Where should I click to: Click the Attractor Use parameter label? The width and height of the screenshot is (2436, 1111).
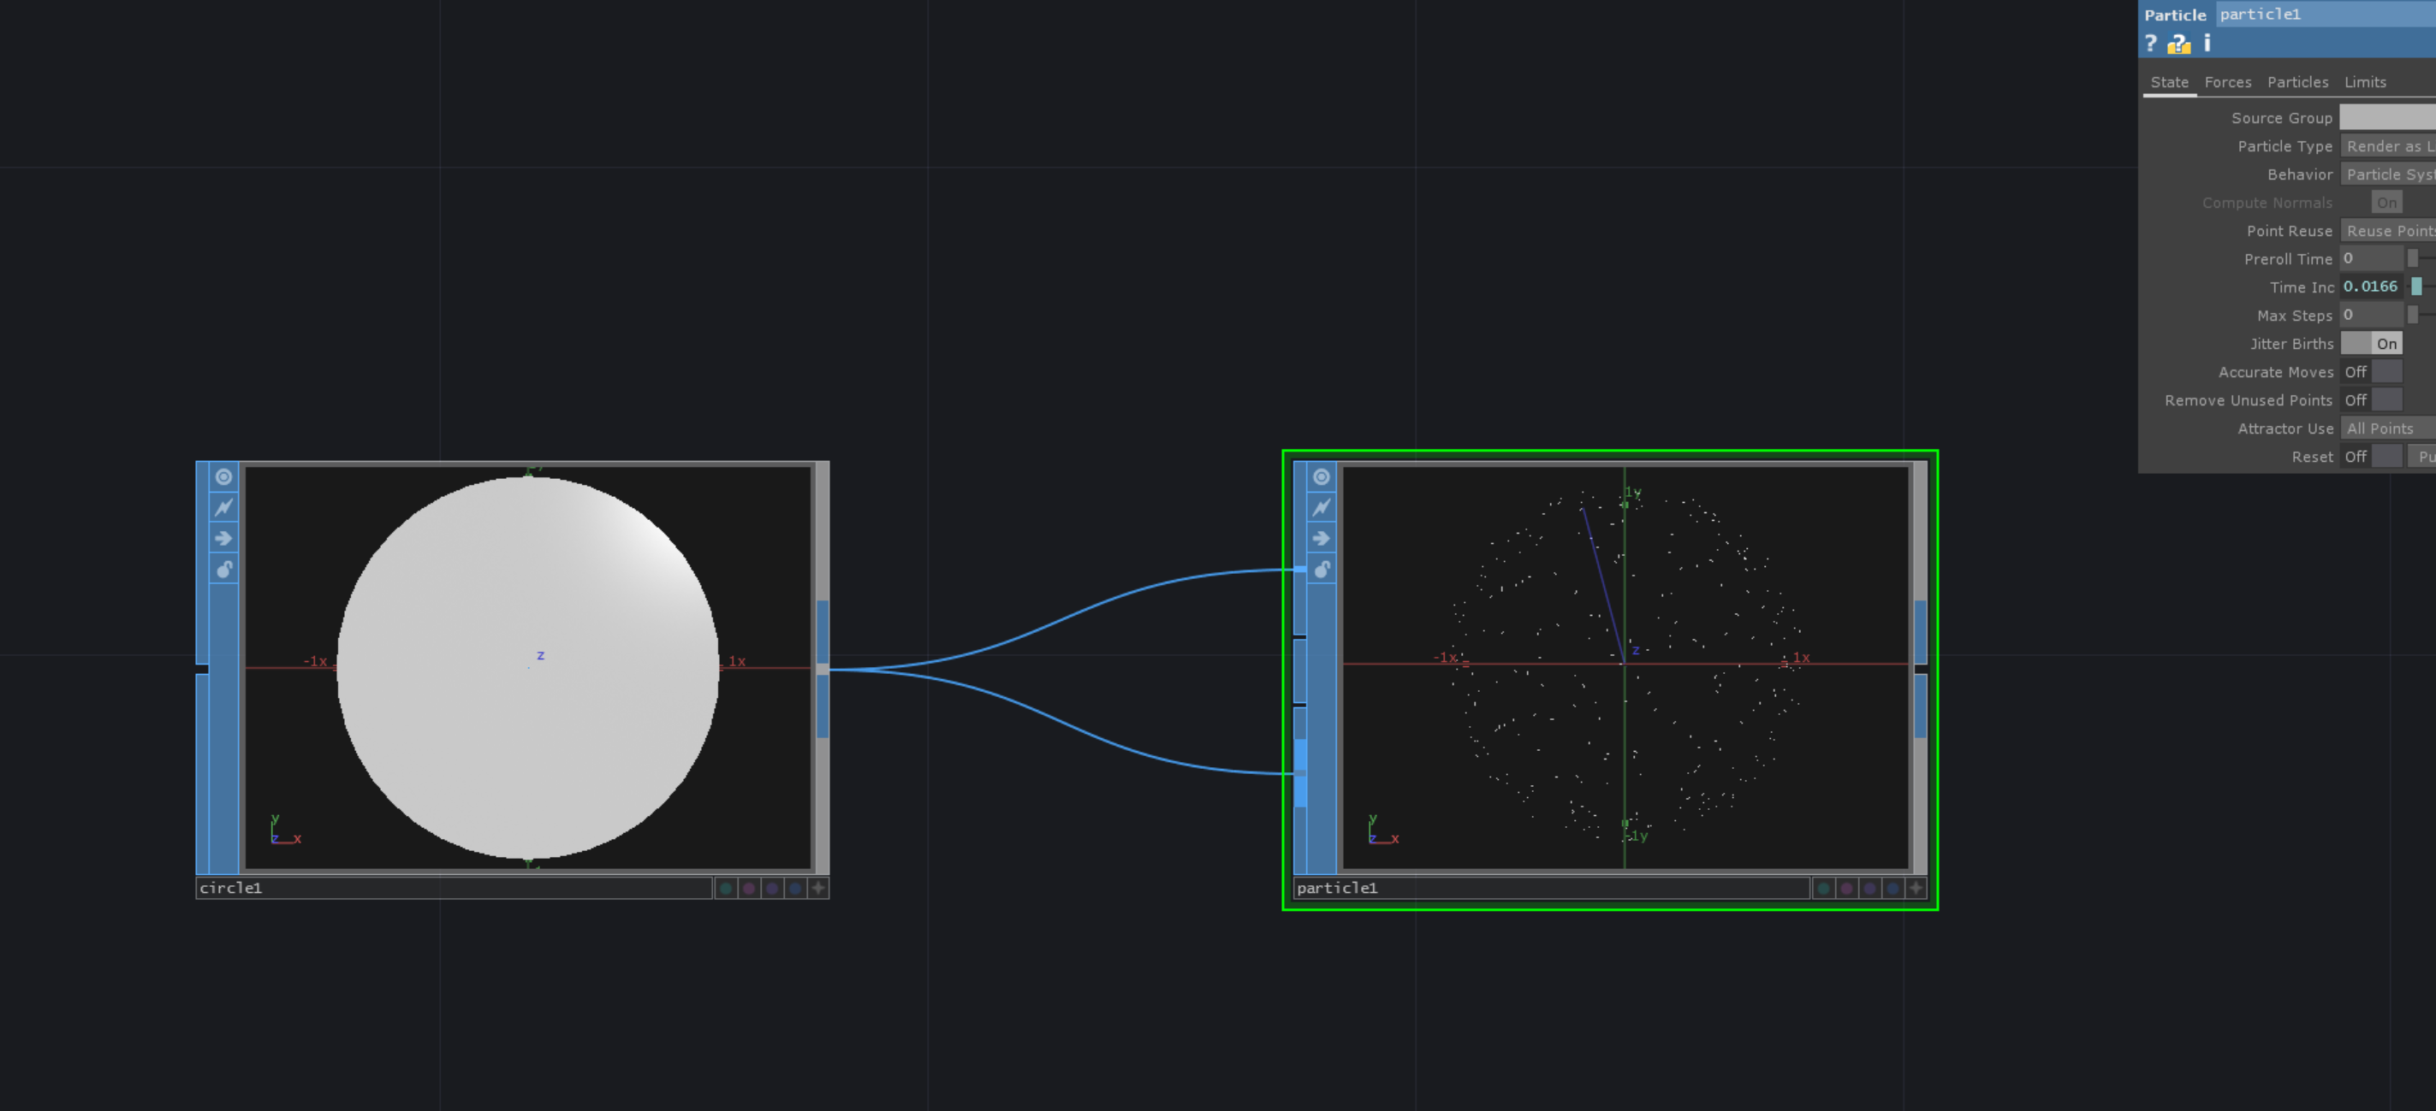click(x=2284, y=428)
